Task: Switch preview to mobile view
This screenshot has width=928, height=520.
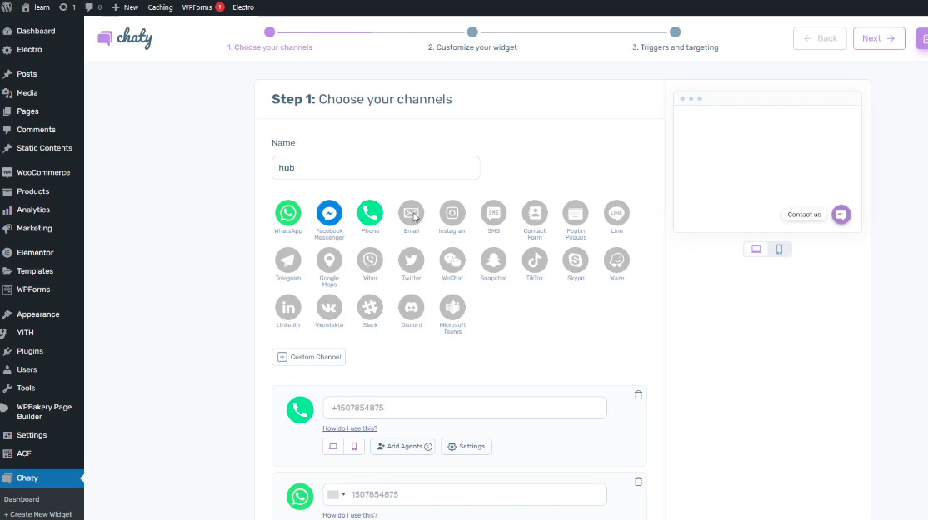Action: click(779, 249)
